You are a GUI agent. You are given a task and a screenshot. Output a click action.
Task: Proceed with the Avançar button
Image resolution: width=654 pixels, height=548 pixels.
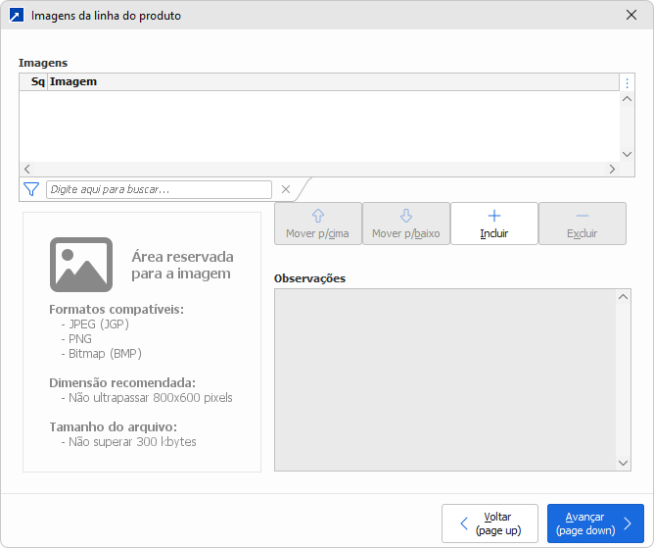(595, 523)
